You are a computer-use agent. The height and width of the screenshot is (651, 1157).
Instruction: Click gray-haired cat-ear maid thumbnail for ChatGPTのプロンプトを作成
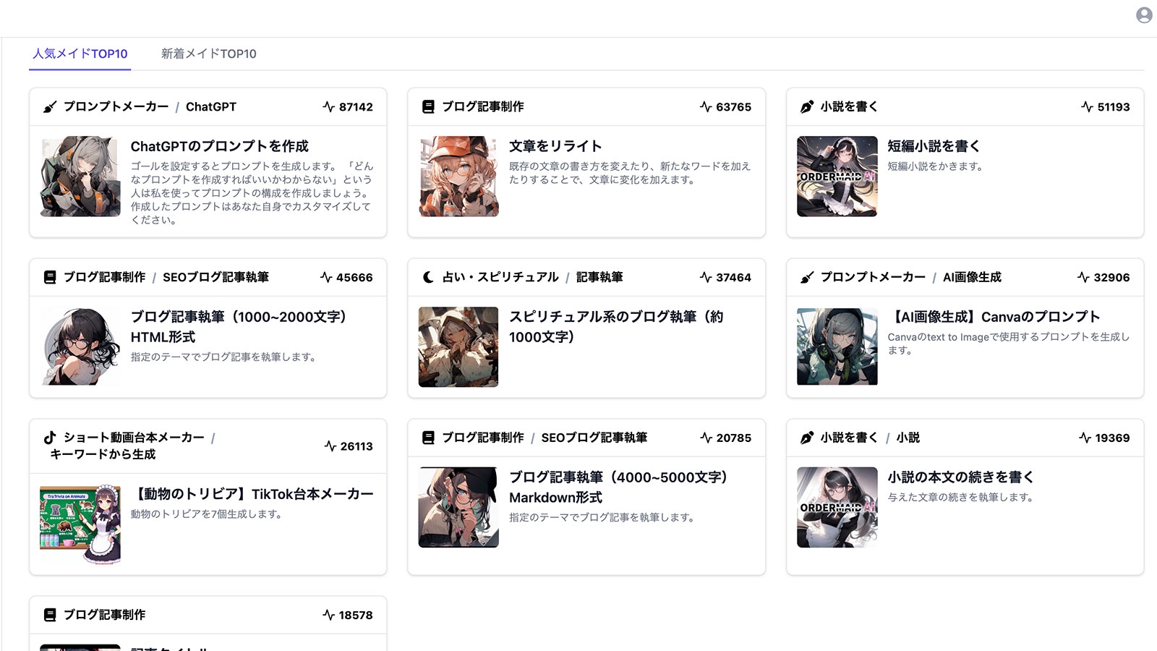tap(80, 176)
